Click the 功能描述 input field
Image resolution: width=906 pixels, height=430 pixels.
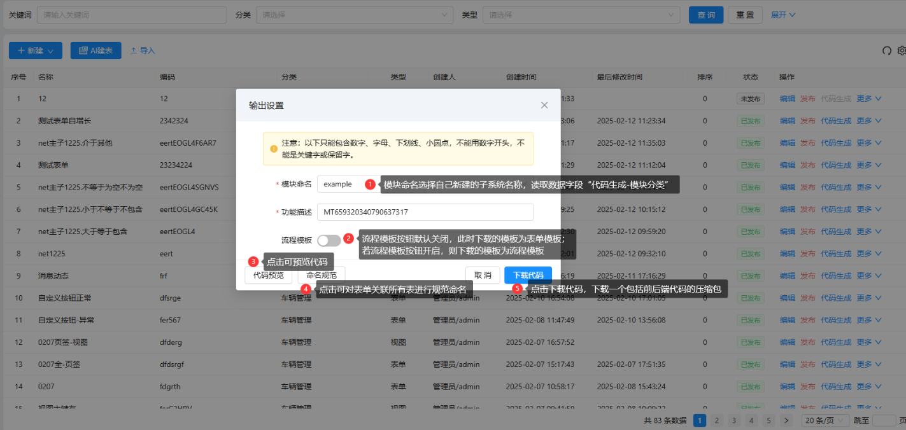[x=425, y=212]
